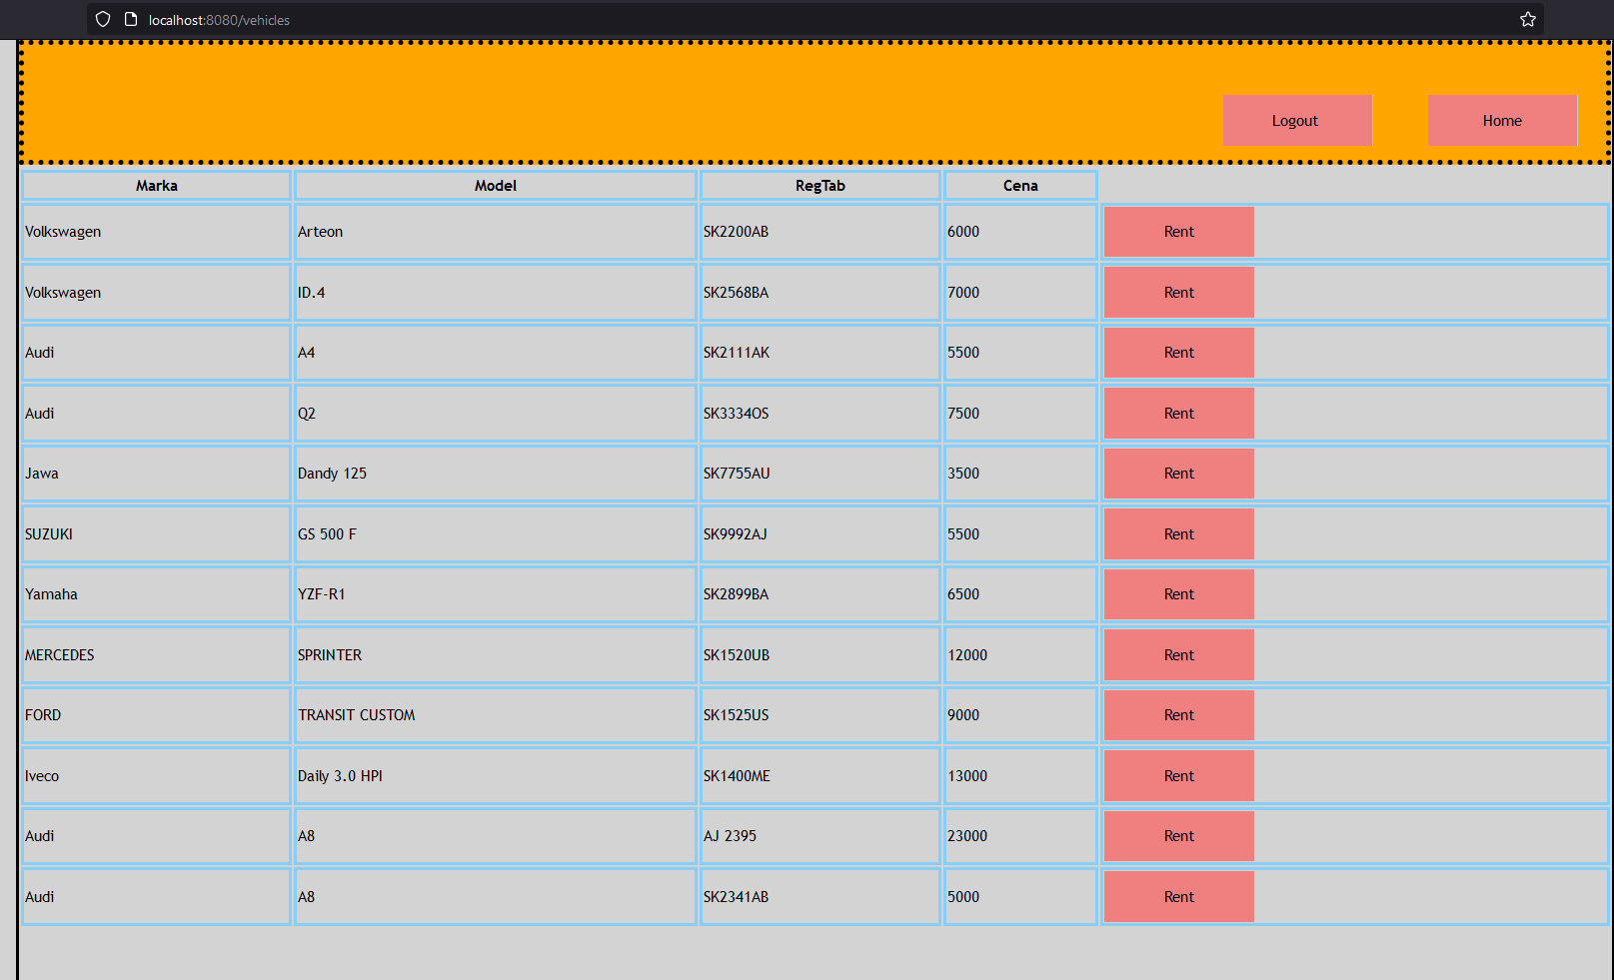Rent the Audi A8 priced 23000
The image size is (1614, 980).
1178,836
